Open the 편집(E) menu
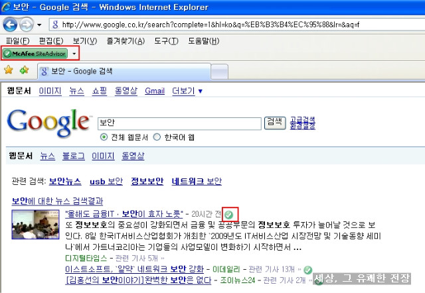 tap(51, 41)
